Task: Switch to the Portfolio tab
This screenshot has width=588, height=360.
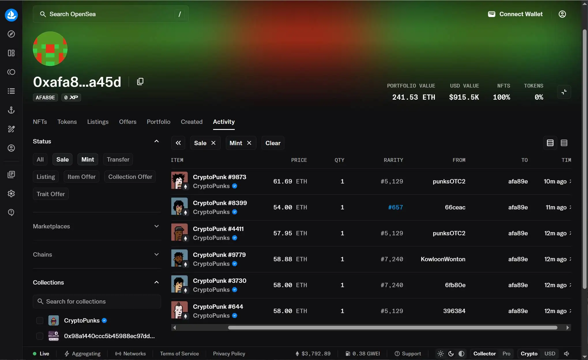Action: pos(158,122)
